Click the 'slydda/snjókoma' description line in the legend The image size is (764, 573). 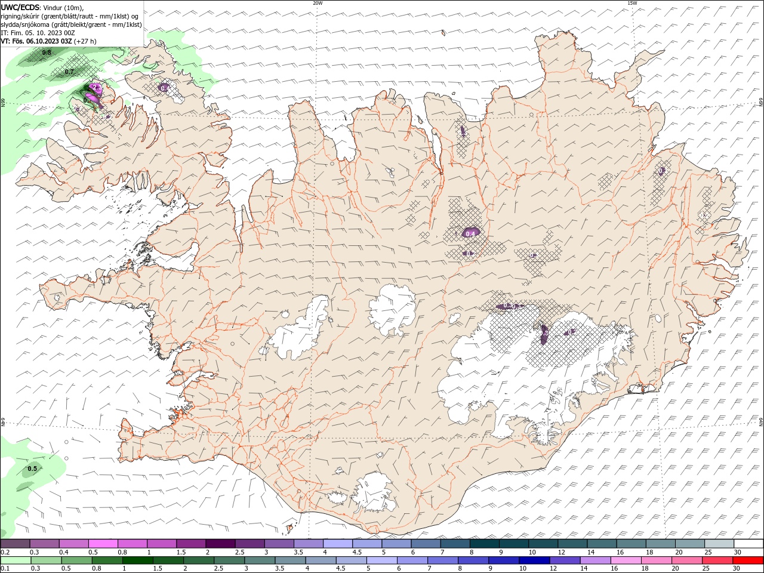coord(72,24)
